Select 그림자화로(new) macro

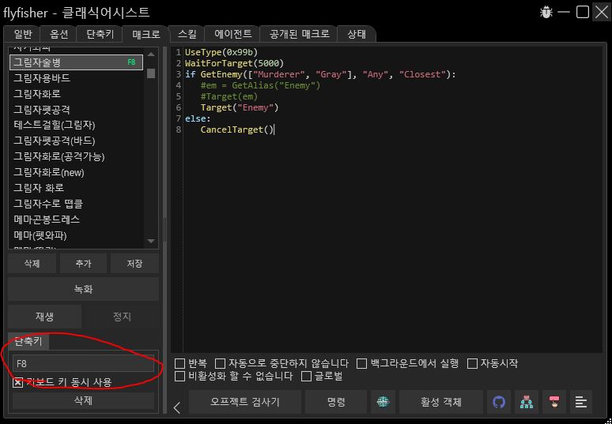(x=76, y=172)
